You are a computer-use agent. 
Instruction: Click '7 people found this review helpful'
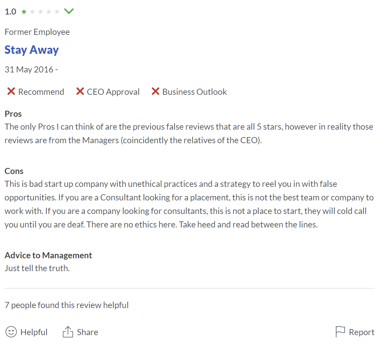(x=67, y=305)
